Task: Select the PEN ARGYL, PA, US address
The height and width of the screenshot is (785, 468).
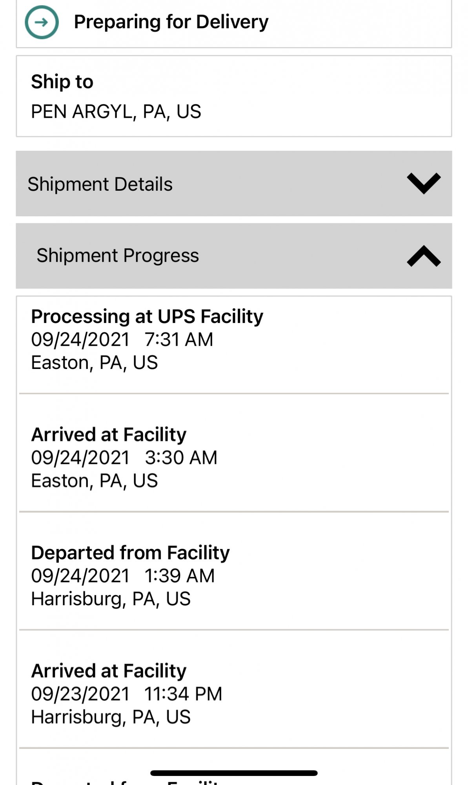Action: coord(116,112)
